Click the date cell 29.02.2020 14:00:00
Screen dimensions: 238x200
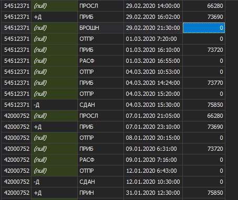coord(153,6)
